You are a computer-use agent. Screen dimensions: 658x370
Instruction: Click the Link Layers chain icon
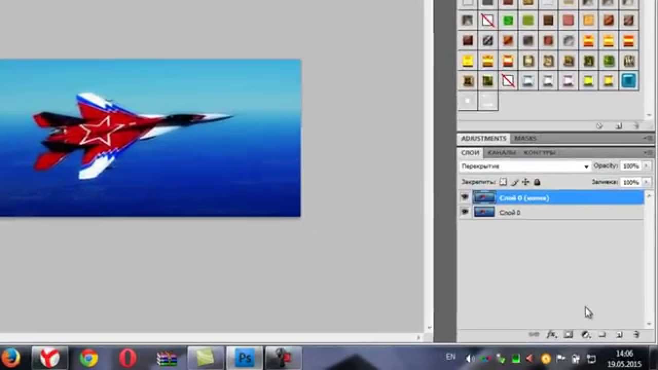pyautogui.click(x=534, y=335)
